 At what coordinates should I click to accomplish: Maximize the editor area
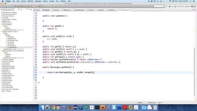coord(195,10)
